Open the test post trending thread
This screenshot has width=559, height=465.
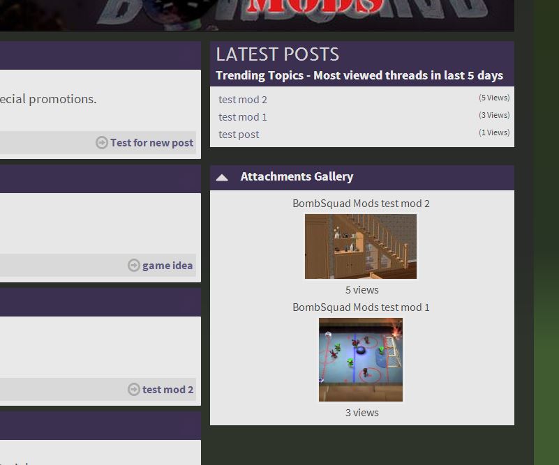[239, 135]
